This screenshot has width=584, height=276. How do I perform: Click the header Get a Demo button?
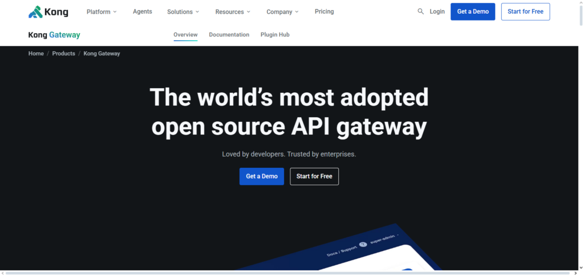pos(473,11)
